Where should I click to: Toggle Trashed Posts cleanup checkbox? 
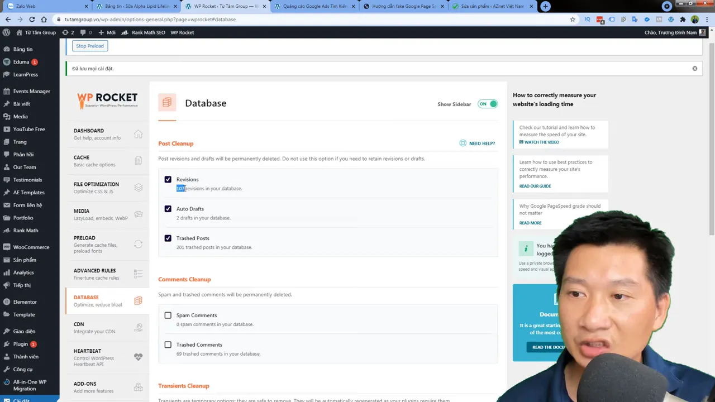(168, 238)
